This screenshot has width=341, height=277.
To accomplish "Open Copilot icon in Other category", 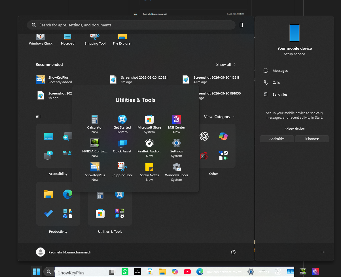I will tap(223, 136).
